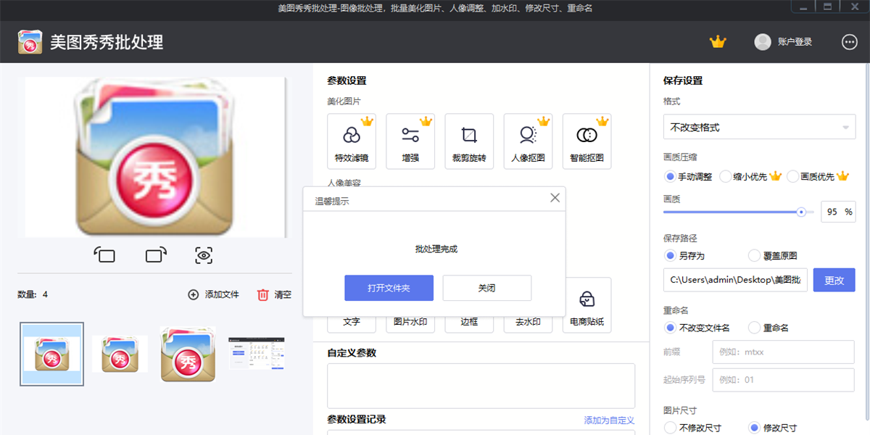Toggle the eye preview compare icon
870x435 pixels.
point(204,254)
